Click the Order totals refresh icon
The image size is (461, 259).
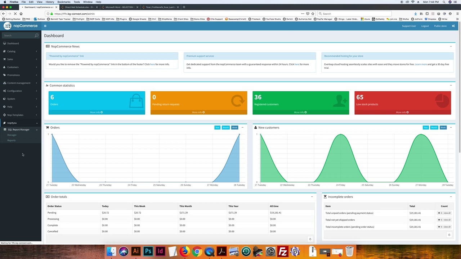310,239
